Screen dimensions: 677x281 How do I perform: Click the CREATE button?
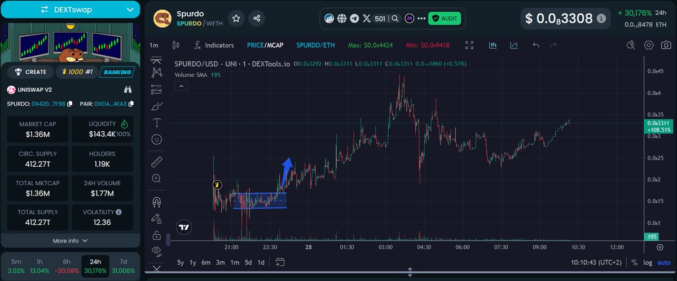pos(31,72)
